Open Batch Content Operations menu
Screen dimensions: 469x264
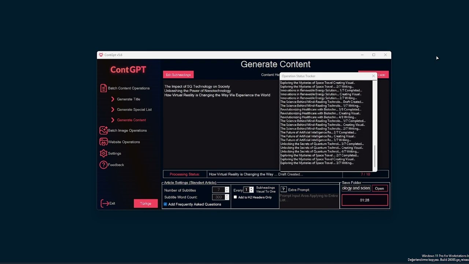[x=129, y=88]
